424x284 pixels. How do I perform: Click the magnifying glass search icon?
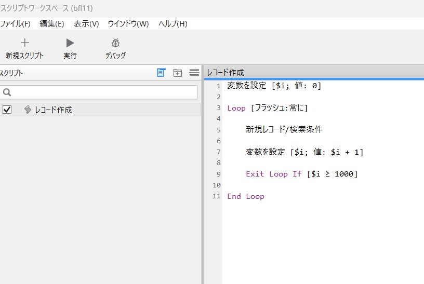[x=7, y=92]
